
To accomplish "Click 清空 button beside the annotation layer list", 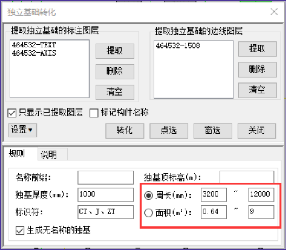I will click(x=114, y=91).
